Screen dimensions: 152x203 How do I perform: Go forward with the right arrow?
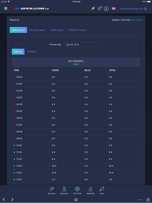(x=12, y=199)
